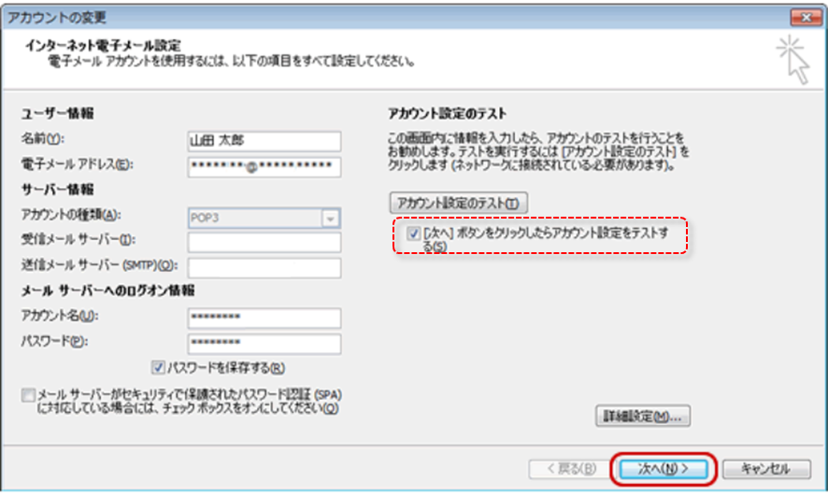The width and height of the screenshot is (828, 496).
Task: Click the 名前 field containing 山田 太郎
Action: pos(263,140)
